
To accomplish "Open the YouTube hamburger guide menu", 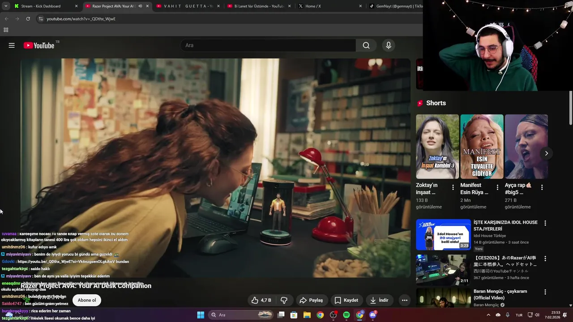I will 12,45.
